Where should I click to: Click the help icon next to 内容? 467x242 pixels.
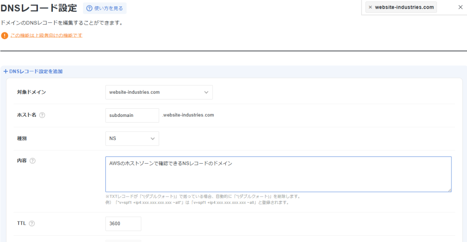pos(32,161)
